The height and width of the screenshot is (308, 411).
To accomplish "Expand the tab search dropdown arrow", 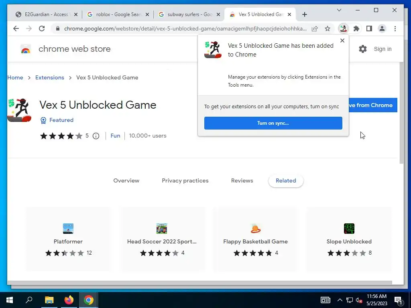I will pyautogui.click(x=339, y=10).
